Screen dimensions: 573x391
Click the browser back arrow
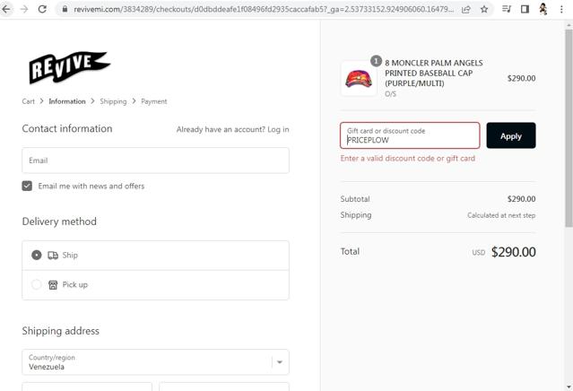pos(6,9)
